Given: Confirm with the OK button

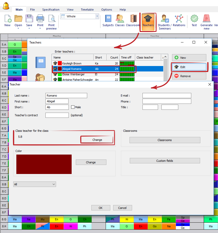Looking at the screenshot, I should click(x=100, y=208).
